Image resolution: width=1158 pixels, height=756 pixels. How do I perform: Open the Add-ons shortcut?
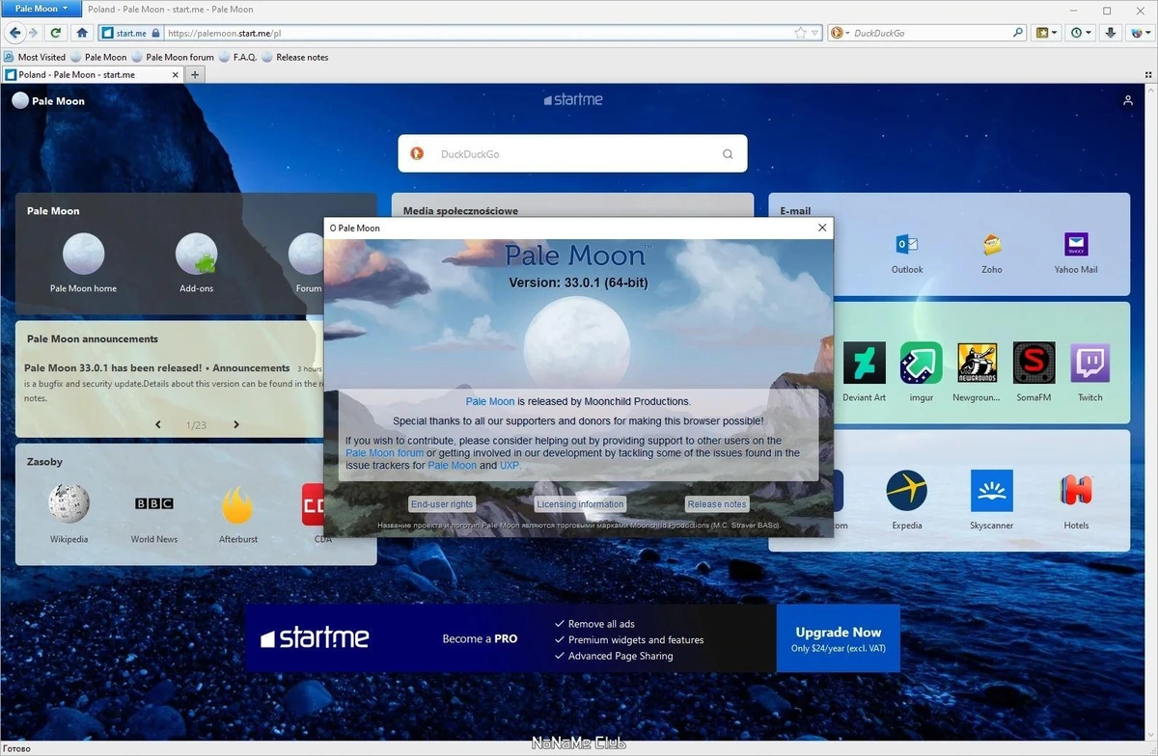[x=196, y=263]
